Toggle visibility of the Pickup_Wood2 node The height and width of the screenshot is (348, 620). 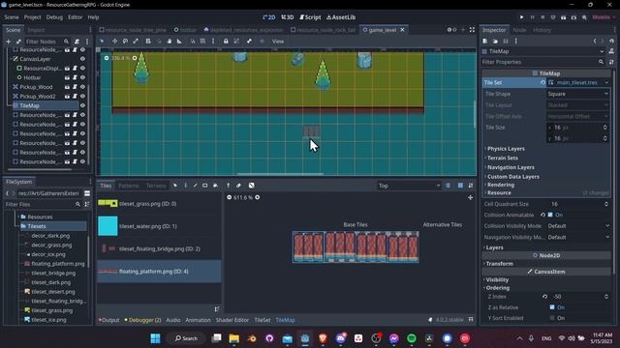click(x=82, y=97)
